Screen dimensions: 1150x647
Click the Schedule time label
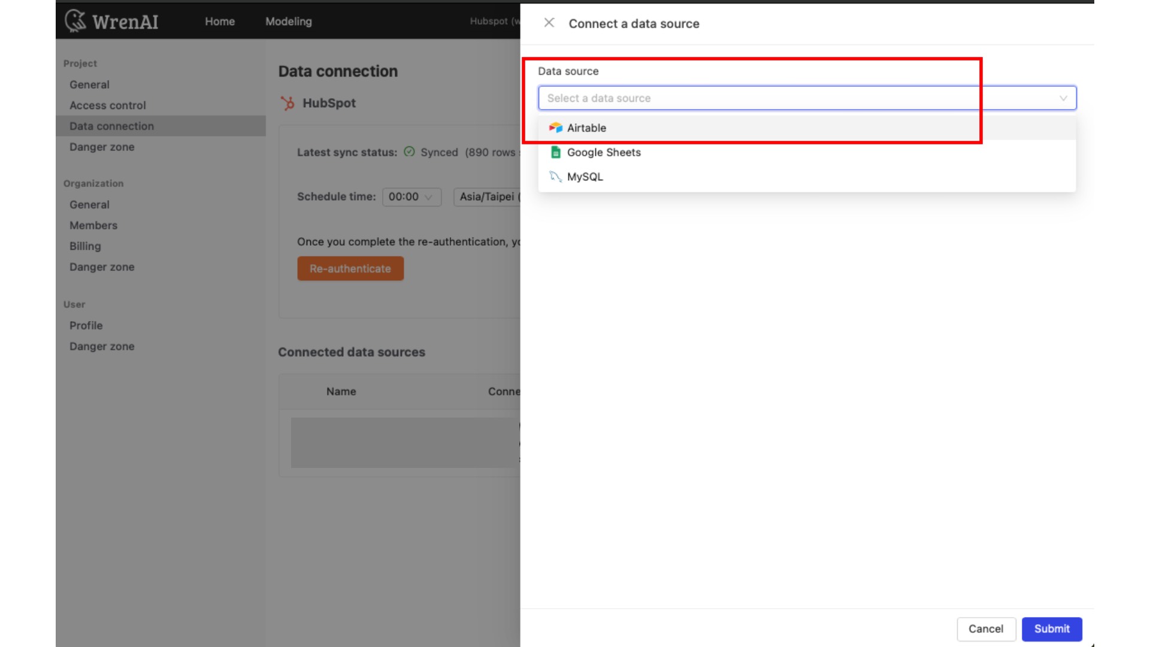tap(336, 196)
